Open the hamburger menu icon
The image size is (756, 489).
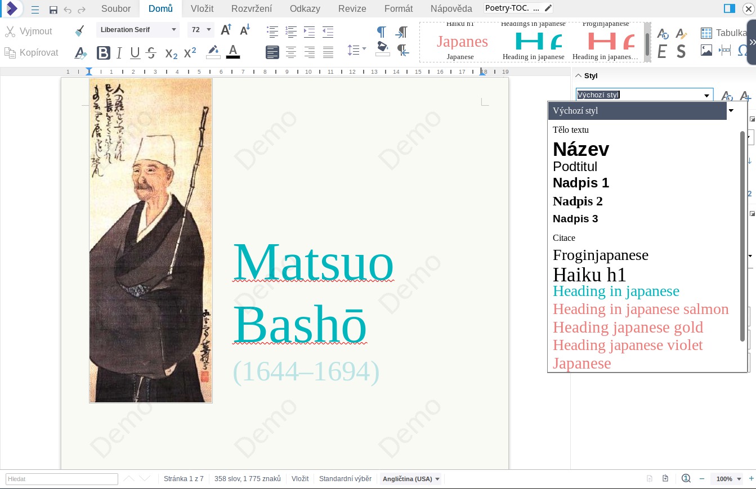click(x=35, y=10)
